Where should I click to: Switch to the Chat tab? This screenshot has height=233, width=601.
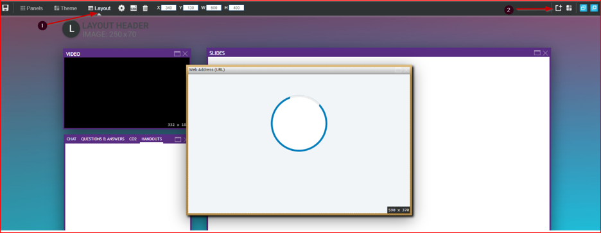[71, 139]
